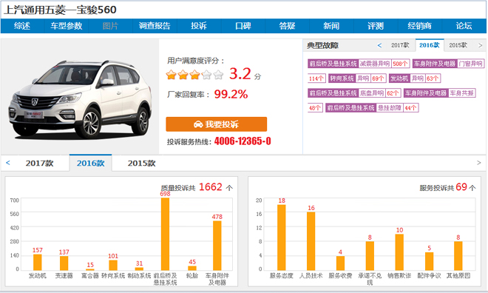The image size is (488, 293).
Task: Select the lower 2016款 chart tab
Action: (x=90, y=163)
